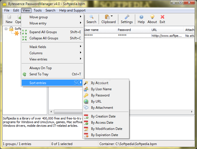
Task: Click the New database toolbar icon
Action: 9,17
